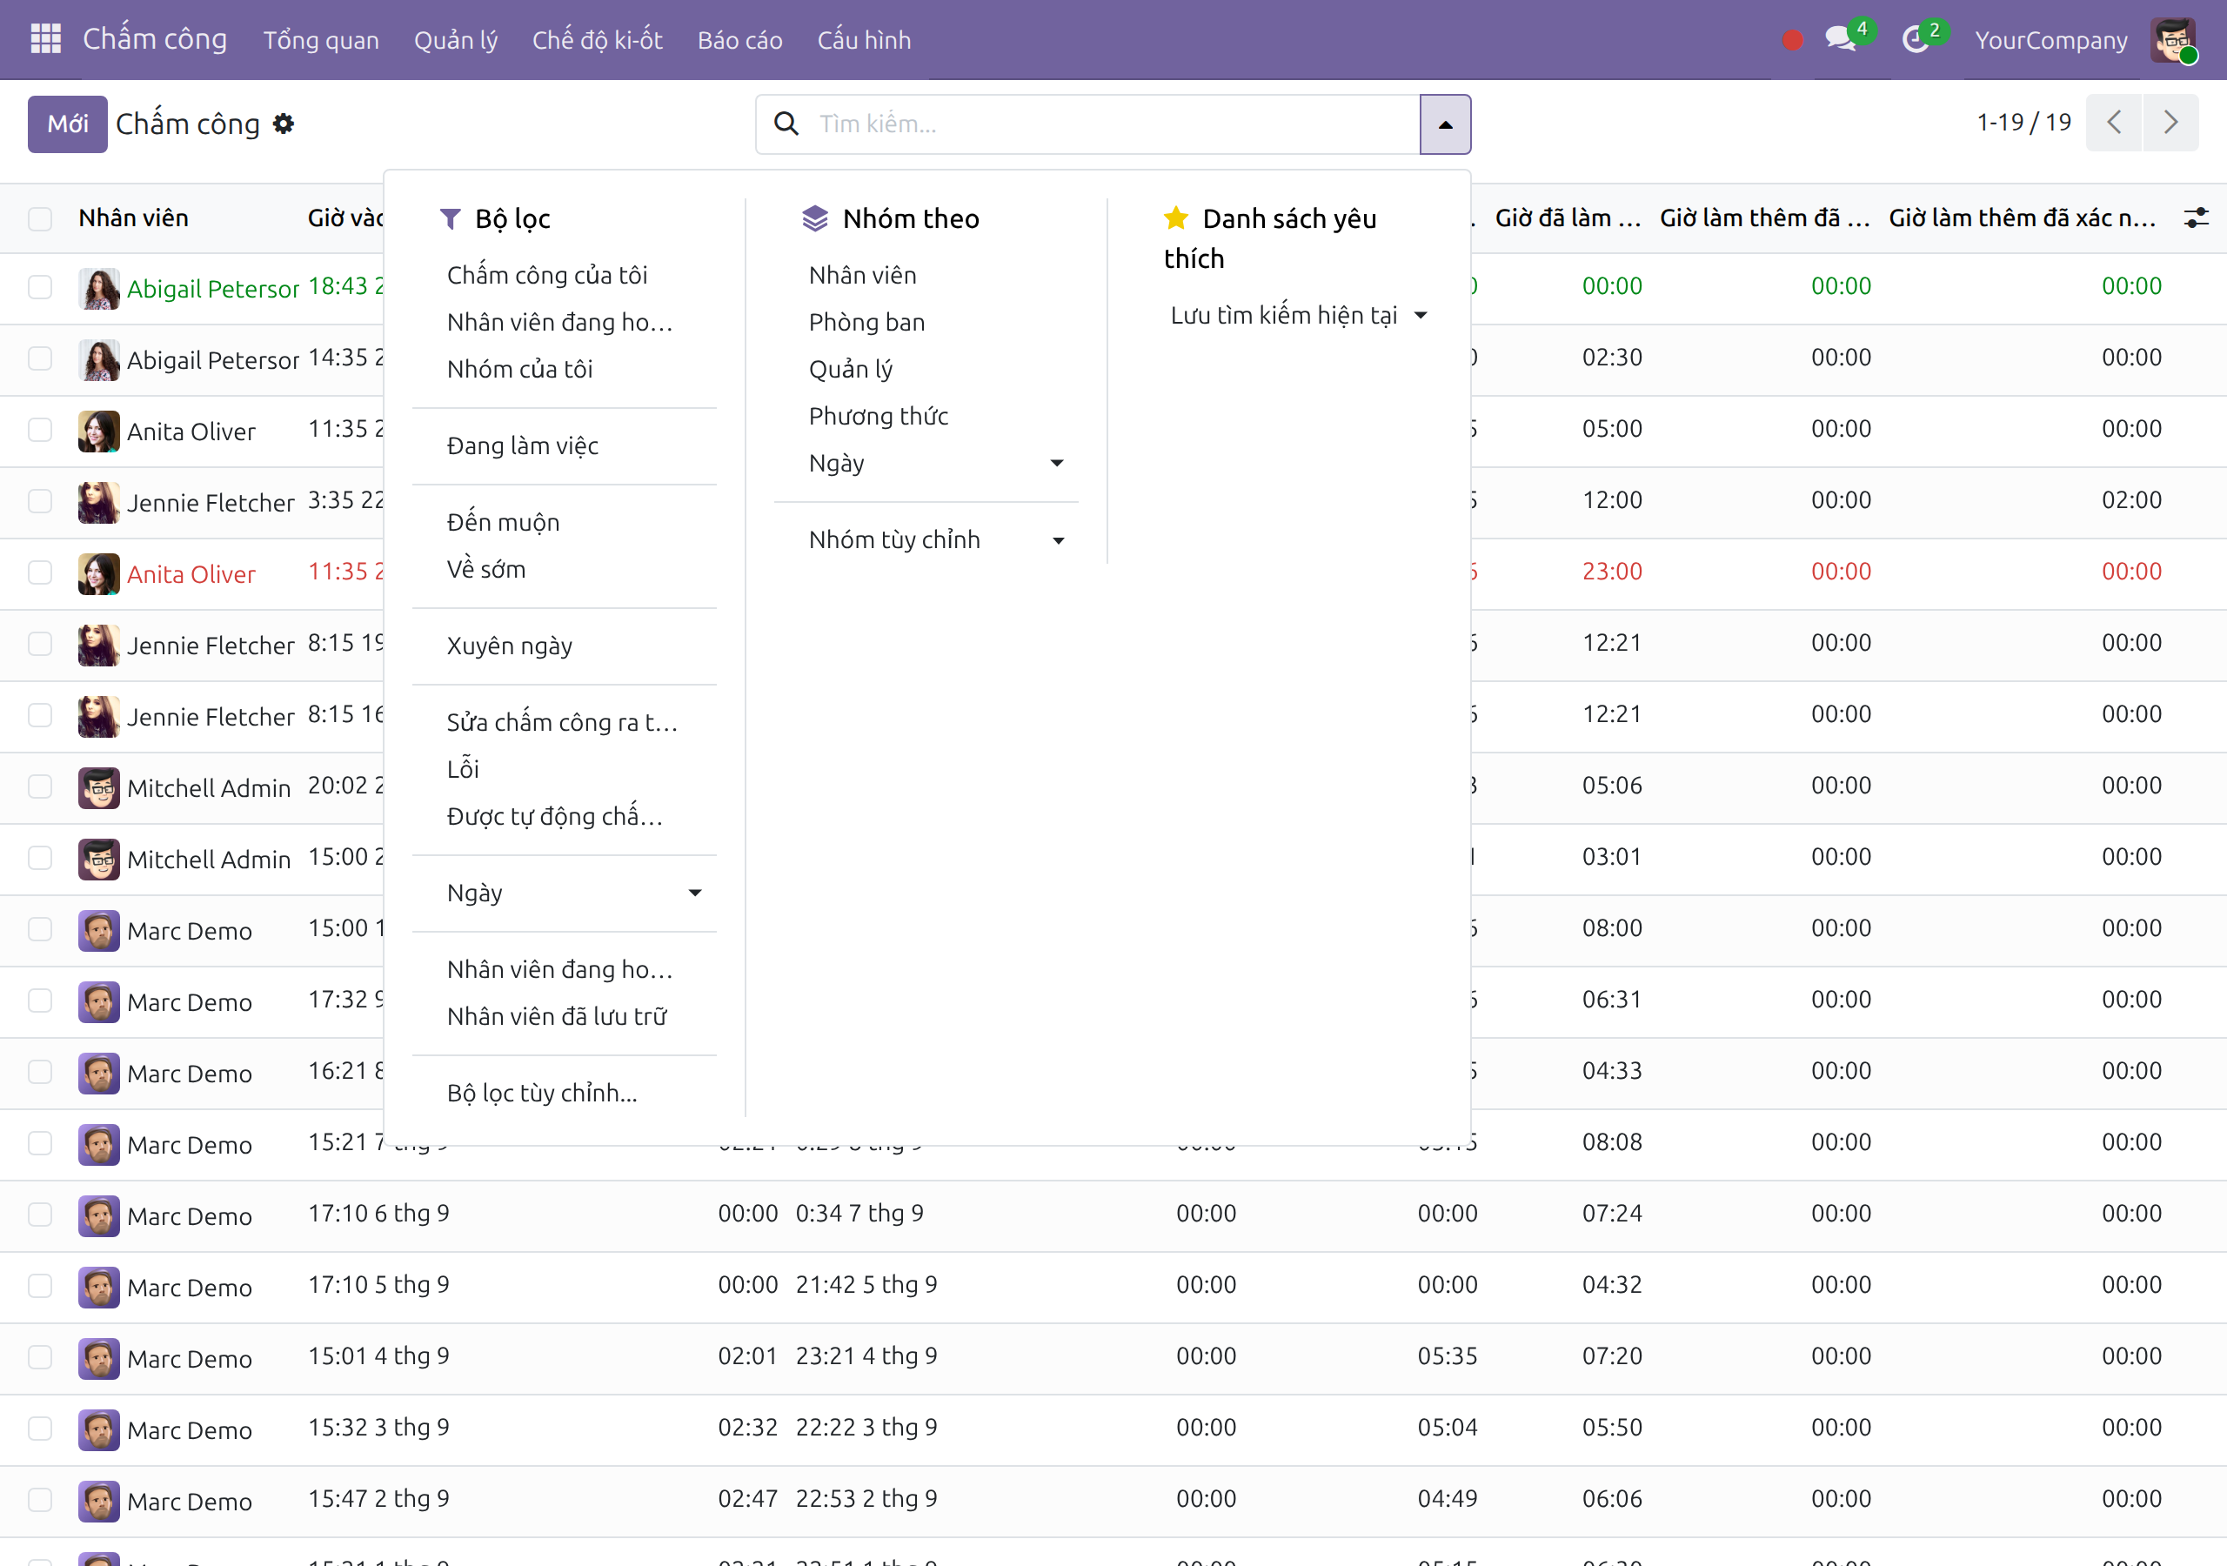Open column settings slider icon
The image size is (2227, 1566).
2196,217
